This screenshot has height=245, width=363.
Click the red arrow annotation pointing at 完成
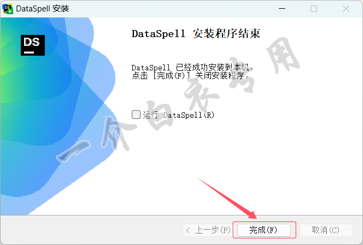point(227,198)
